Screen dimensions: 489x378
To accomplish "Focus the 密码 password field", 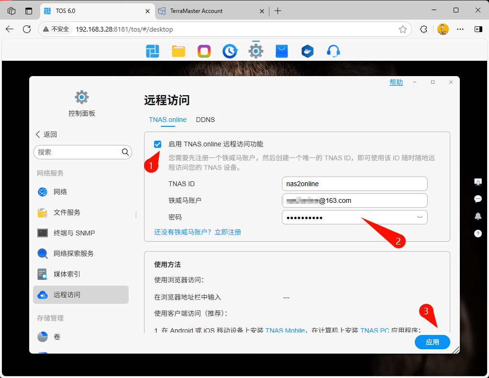I will point(355,217).
